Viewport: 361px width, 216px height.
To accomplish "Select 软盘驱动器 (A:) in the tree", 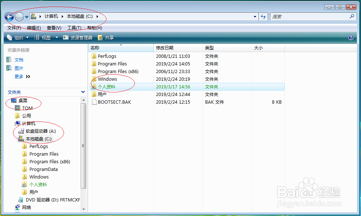I will [41, 131].
